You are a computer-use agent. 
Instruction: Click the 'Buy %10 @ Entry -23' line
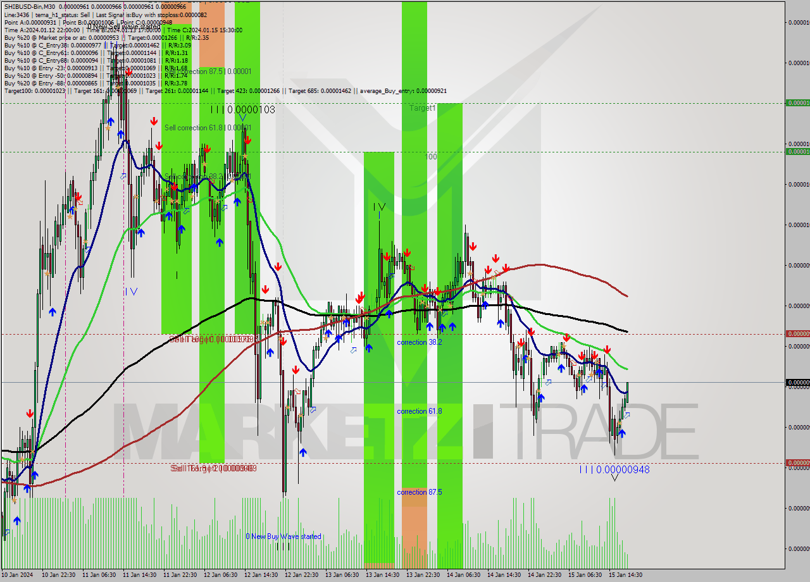(96, 68)
